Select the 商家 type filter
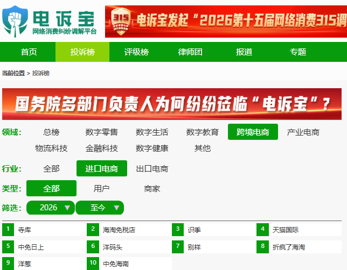This screenshot has height=270, width=347. point(152,188)
